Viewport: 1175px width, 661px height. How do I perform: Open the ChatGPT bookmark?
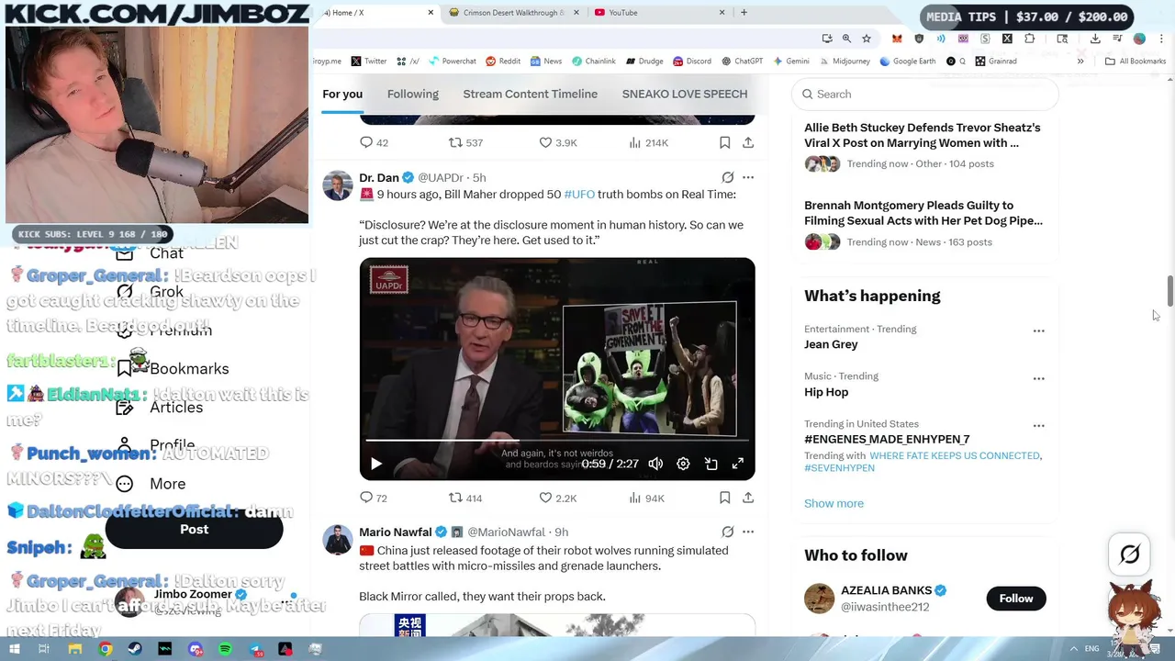coord(742,62)
